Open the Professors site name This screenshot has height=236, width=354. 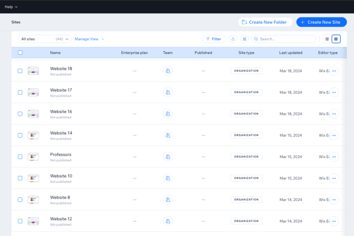click(x=61, y=154)
